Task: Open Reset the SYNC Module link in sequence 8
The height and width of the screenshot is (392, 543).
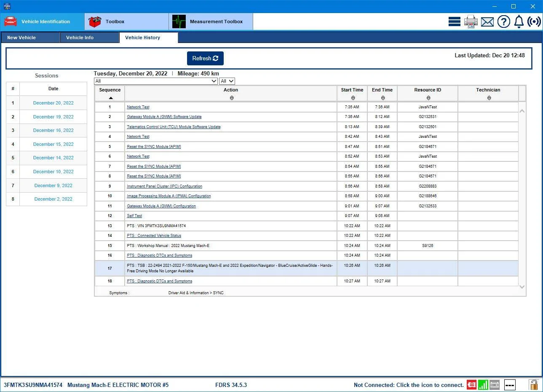Action: 154,176
